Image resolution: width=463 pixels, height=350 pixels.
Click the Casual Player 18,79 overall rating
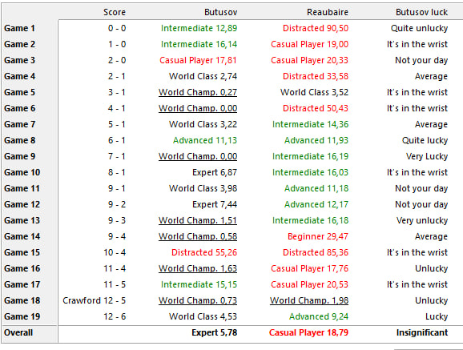coord(308,332)
